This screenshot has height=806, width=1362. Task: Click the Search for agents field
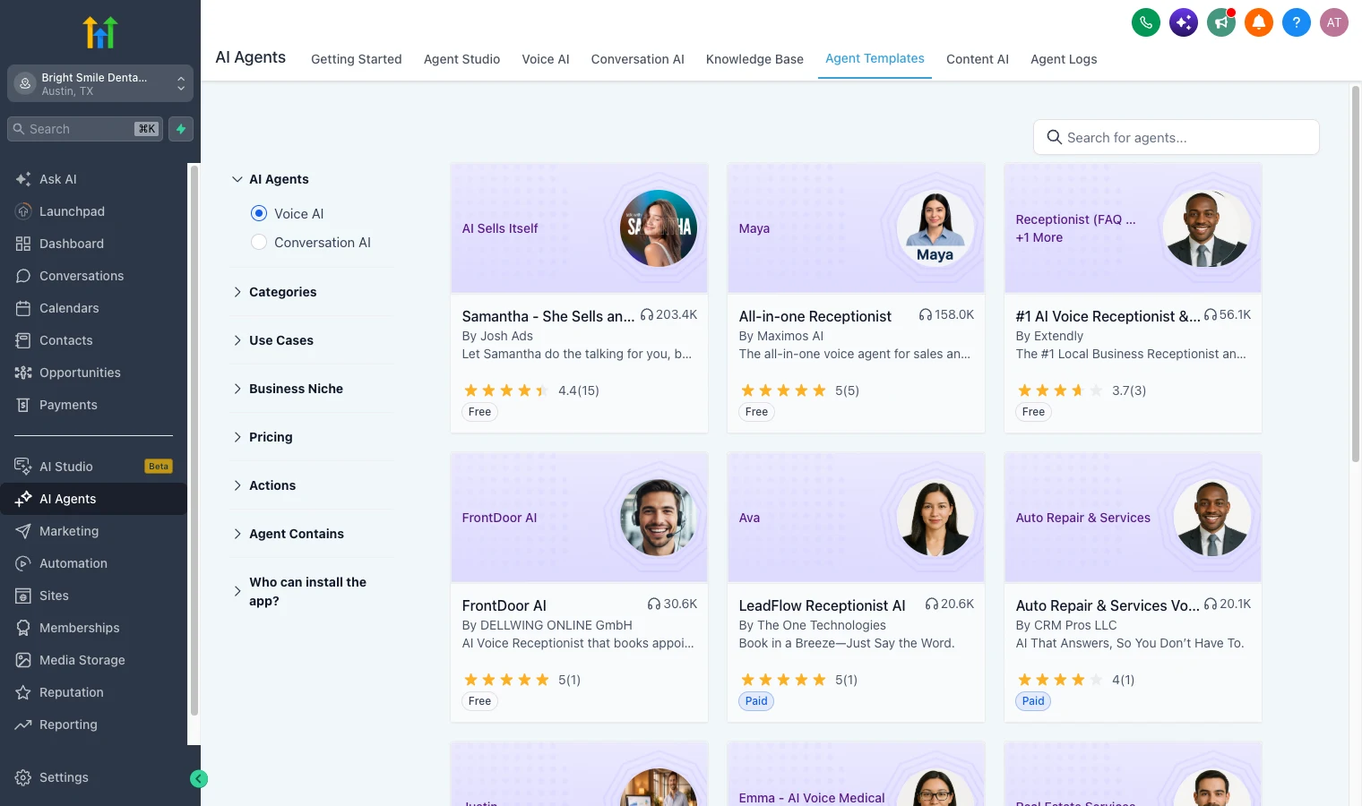pyautogui.click(x=1177, y=137)
